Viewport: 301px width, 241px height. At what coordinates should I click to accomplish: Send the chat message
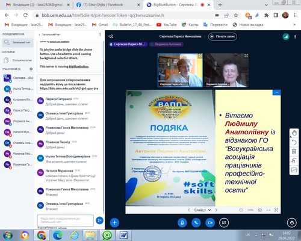pos(99,221)
